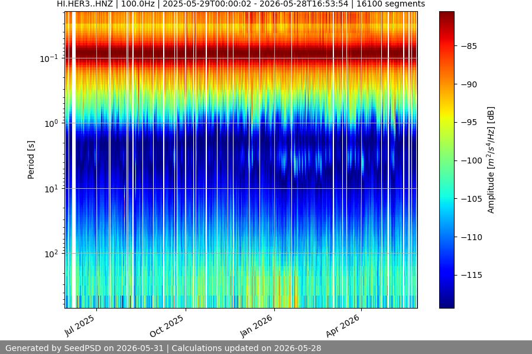Screen dimensions: 532x354
Task: Click the −85 colorbar tick label
Action: pyautogui.click(x=469, y=46)
